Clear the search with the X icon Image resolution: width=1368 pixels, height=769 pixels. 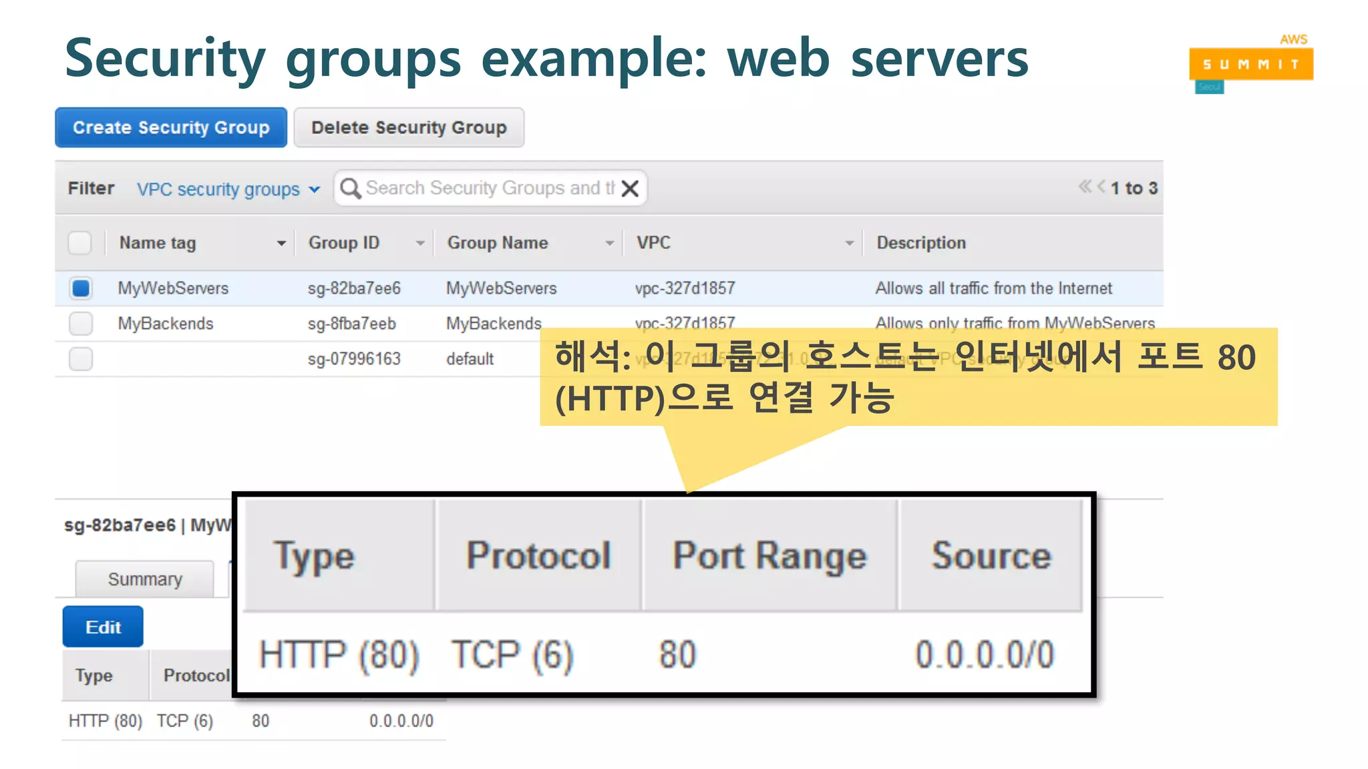click(630, 189)
